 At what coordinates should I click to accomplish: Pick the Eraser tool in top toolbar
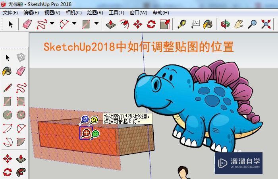click(x=27, y=24)
